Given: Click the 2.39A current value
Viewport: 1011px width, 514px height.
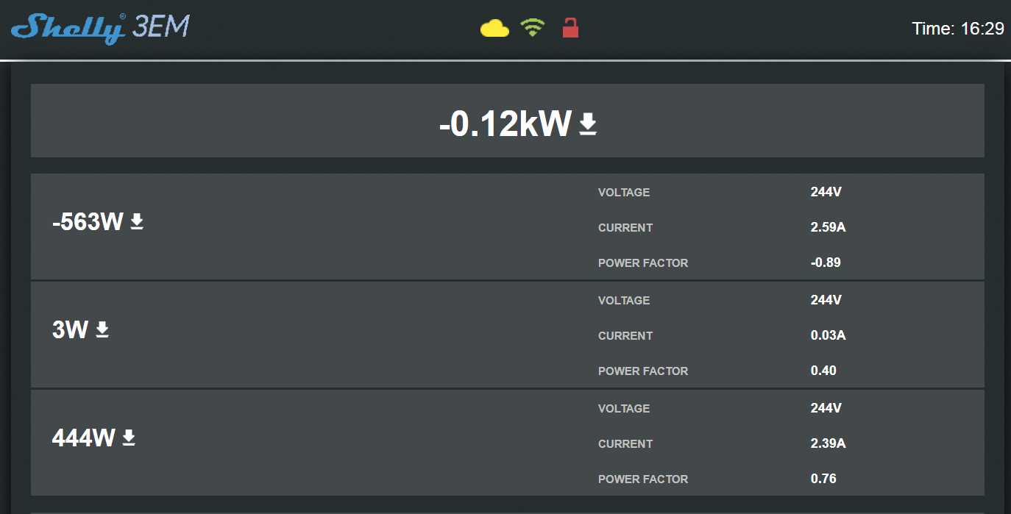Looking at the screenshot, I should pyautogui.click(x=829, y=443).
